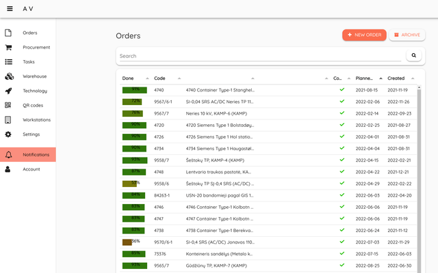Focus the Search input field
This screenshot has height=273, width=438.
point(260,56)
